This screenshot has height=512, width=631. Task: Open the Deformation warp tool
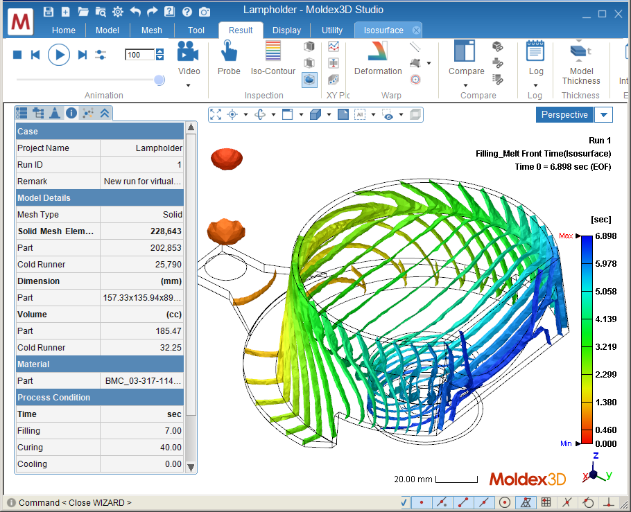[378, 58]
